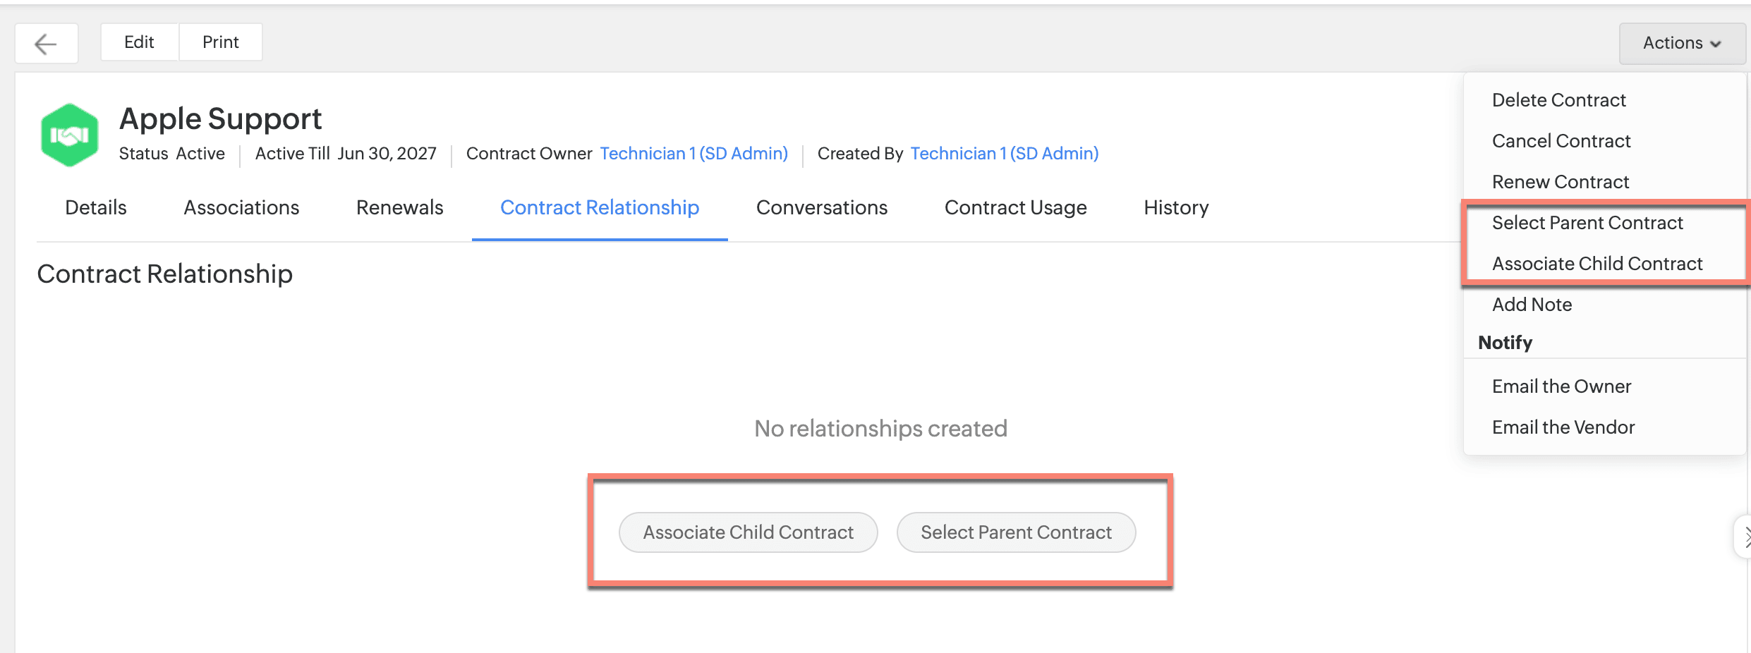Print the contract
This screenshot has width=1751, height=653.
220,42
